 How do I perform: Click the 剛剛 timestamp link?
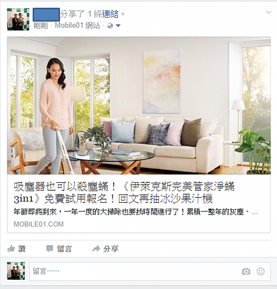[41, 25]
